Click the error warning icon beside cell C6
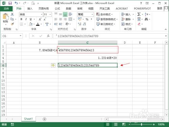This screenshot has width=169, height=127. tap(53, 65)
